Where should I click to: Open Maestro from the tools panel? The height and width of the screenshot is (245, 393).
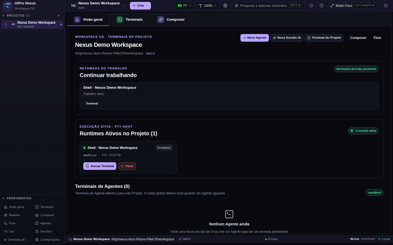tap(12, 215)
